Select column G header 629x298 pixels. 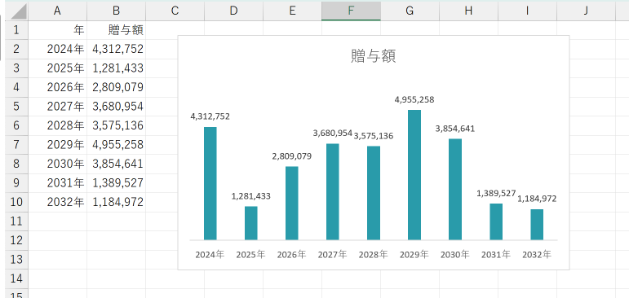(410, 11)
